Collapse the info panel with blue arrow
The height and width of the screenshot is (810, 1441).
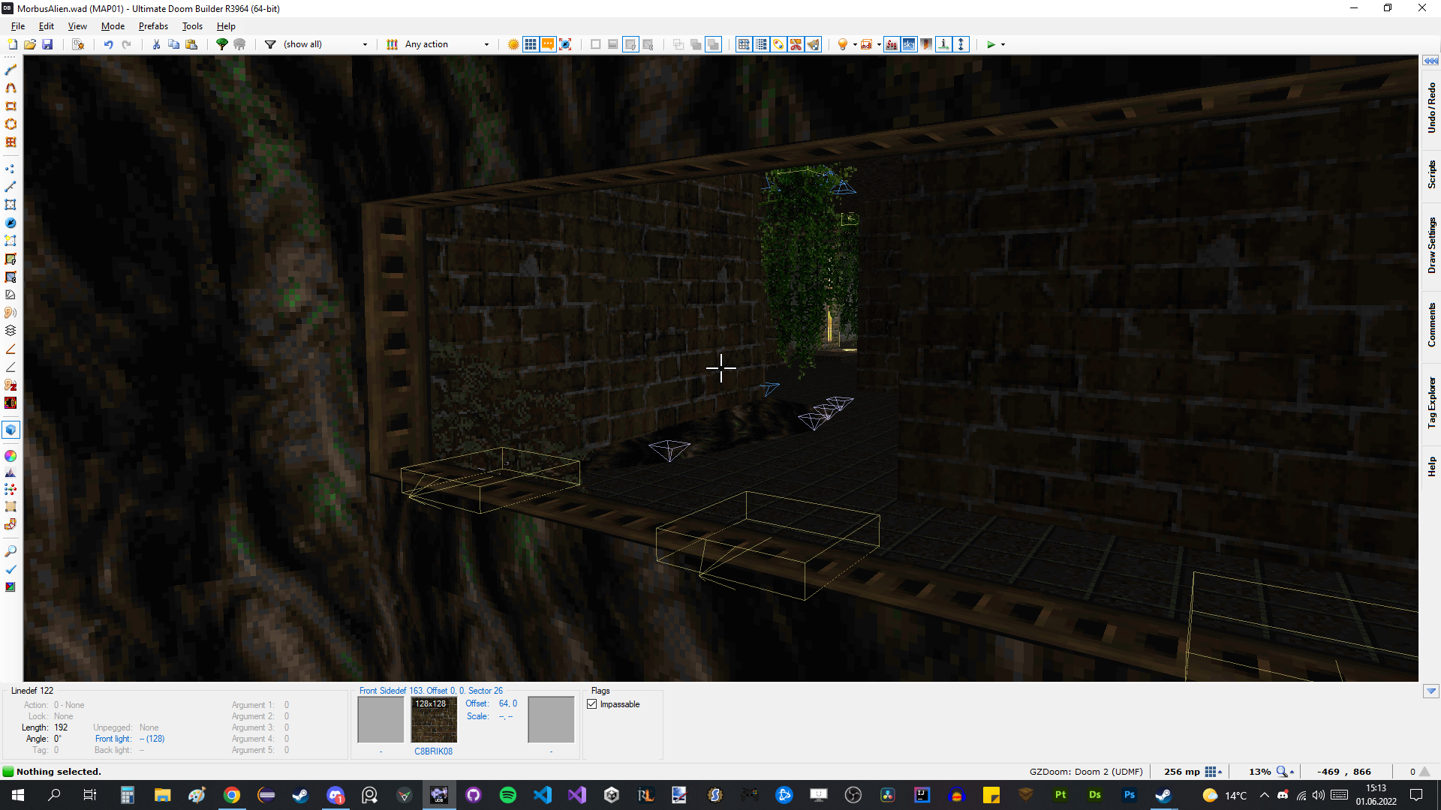1430,691
